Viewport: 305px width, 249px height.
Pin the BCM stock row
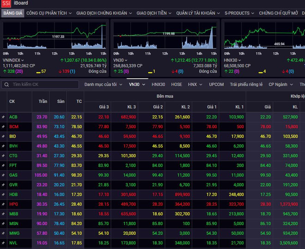[x=3, y=127]
